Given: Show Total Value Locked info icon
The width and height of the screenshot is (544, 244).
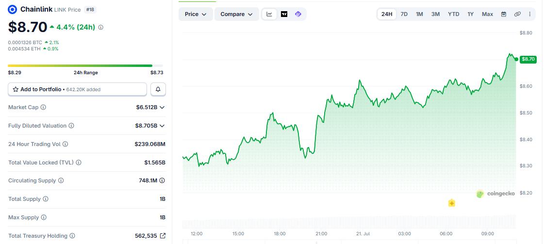Looking at the screenshot, I should tap(79, 163).
